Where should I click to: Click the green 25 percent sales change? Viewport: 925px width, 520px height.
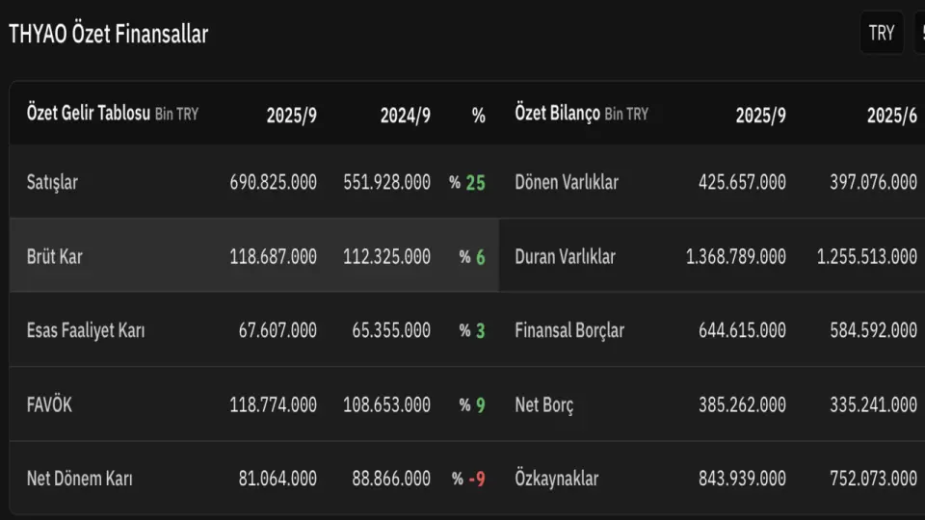[x=475, y=182]
